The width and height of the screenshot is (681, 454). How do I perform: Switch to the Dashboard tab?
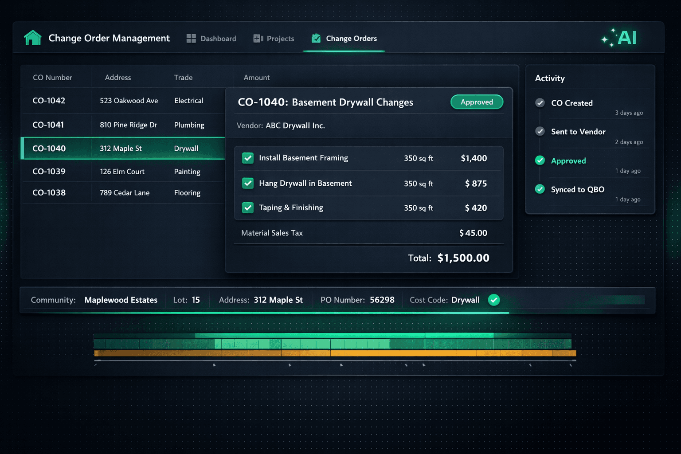(x=211, y=39)
